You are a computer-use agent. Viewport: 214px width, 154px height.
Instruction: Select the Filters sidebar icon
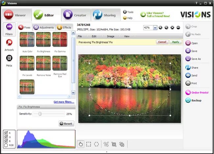coord(9,30)
